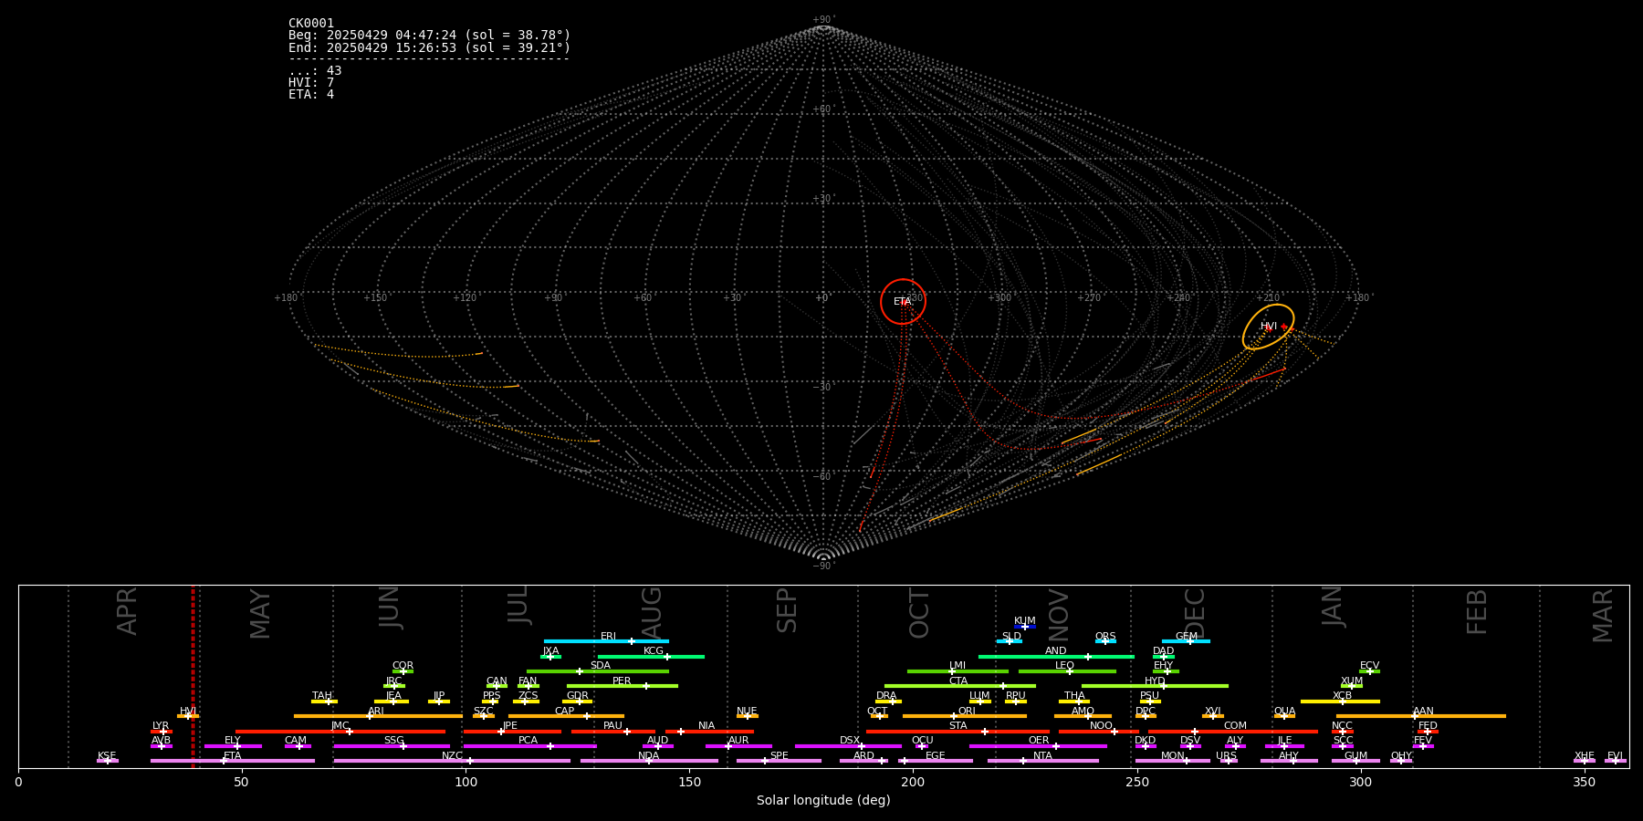Select the NUE shower bar

748,716
